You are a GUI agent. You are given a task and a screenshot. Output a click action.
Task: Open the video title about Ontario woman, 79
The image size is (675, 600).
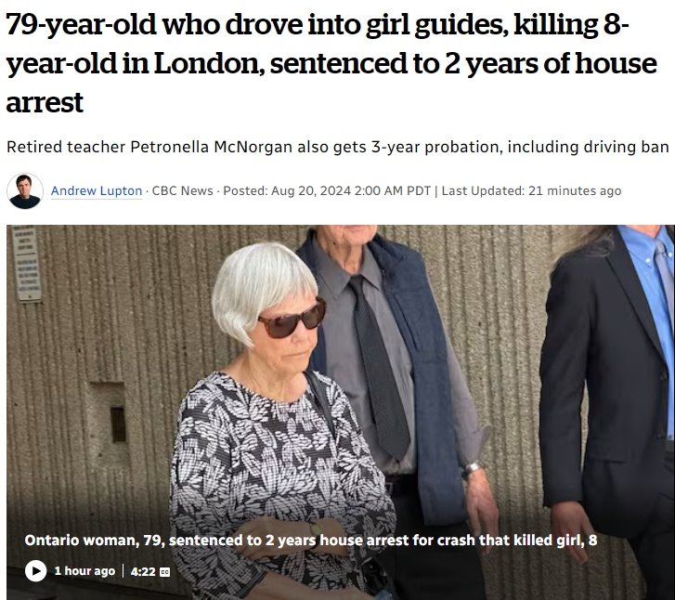coord(311,541)
